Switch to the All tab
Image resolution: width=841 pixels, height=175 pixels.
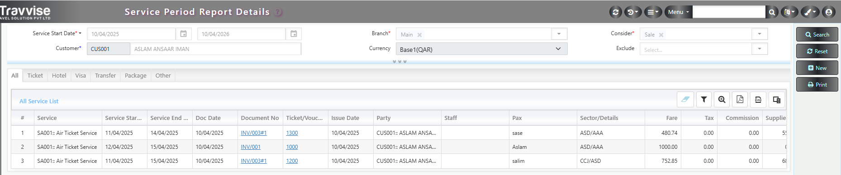point(15,75)
